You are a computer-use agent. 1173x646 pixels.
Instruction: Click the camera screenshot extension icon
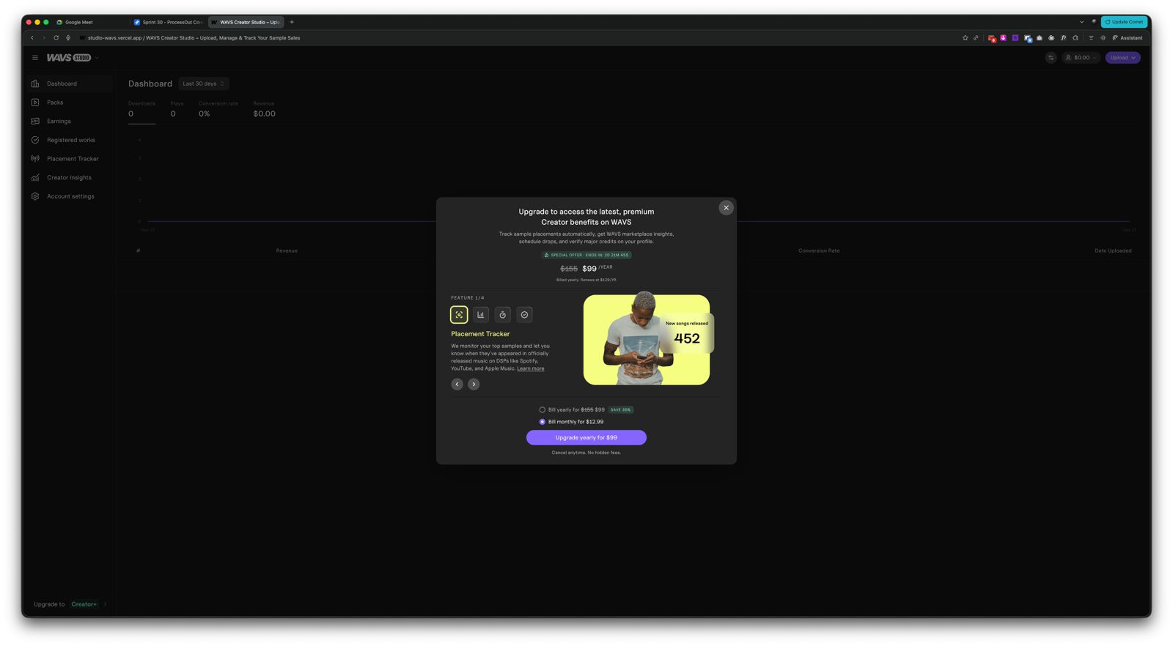point(1039,38)
